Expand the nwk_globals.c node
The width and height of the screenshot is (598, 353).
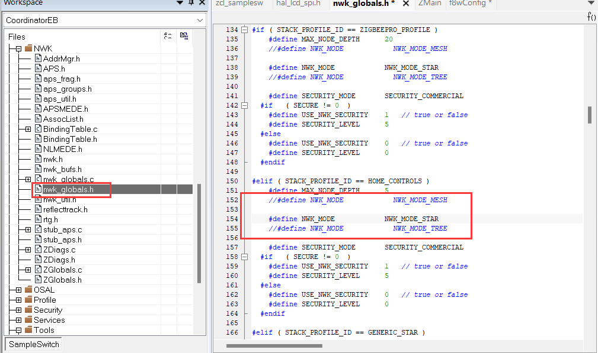tap(28, 179)
